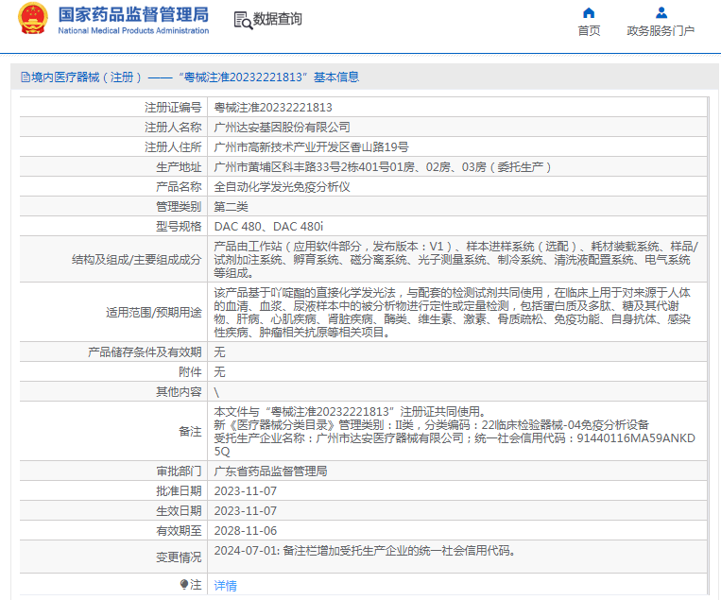Click the expiry date 2028-11-06
721x600 pixels.
pyautogui.click(x=245, y=530)
